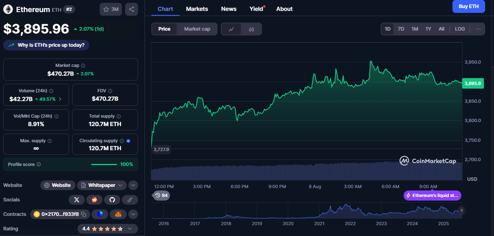Open the Markets tab
The height and width of the screenshot is (236, 494).
197,9
